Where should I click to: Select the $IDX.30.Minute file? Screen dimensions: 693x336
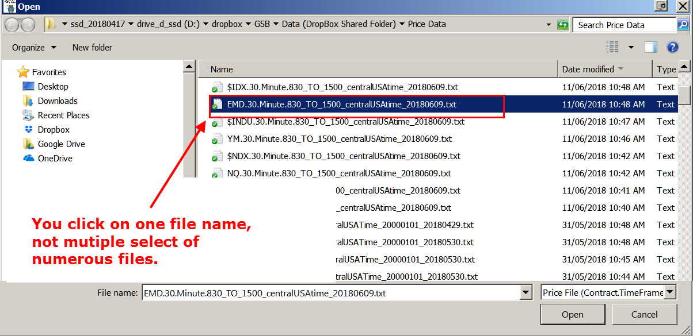pos(342,87)
